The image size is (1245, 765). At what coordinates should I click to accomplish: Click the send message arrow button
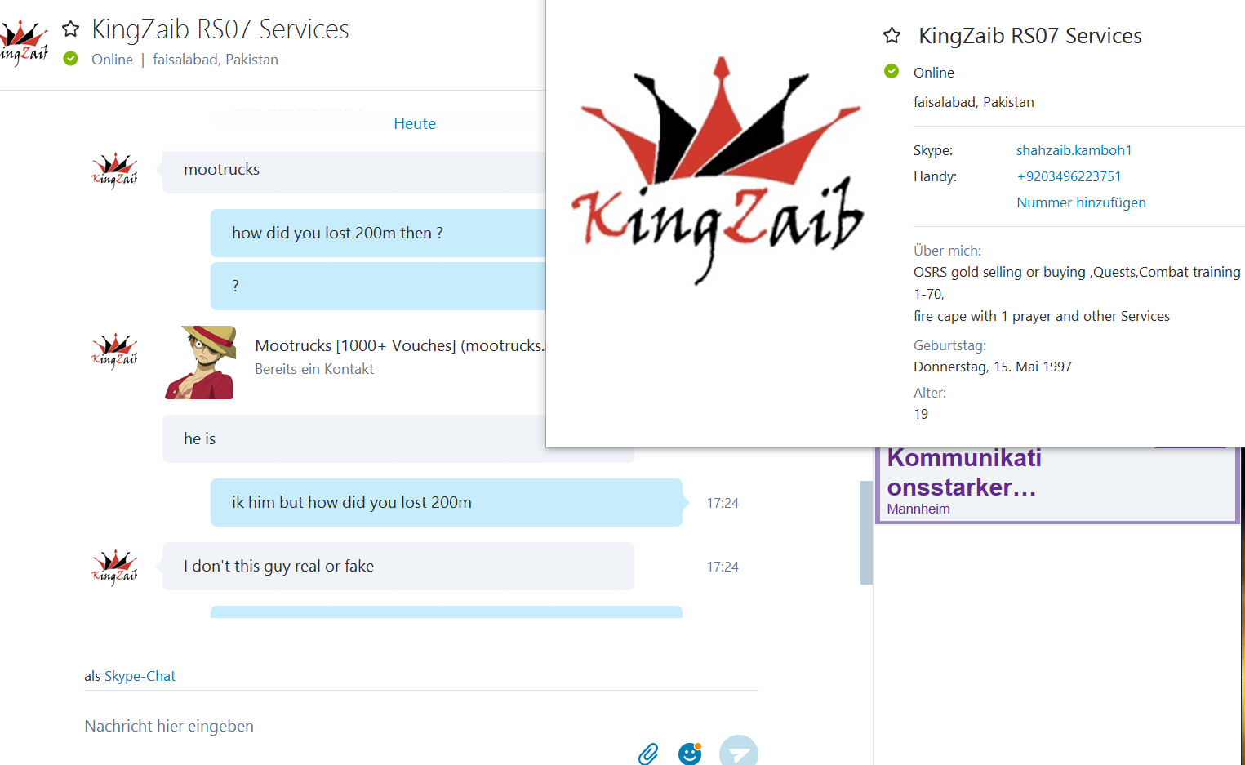(x=739, y=751)
